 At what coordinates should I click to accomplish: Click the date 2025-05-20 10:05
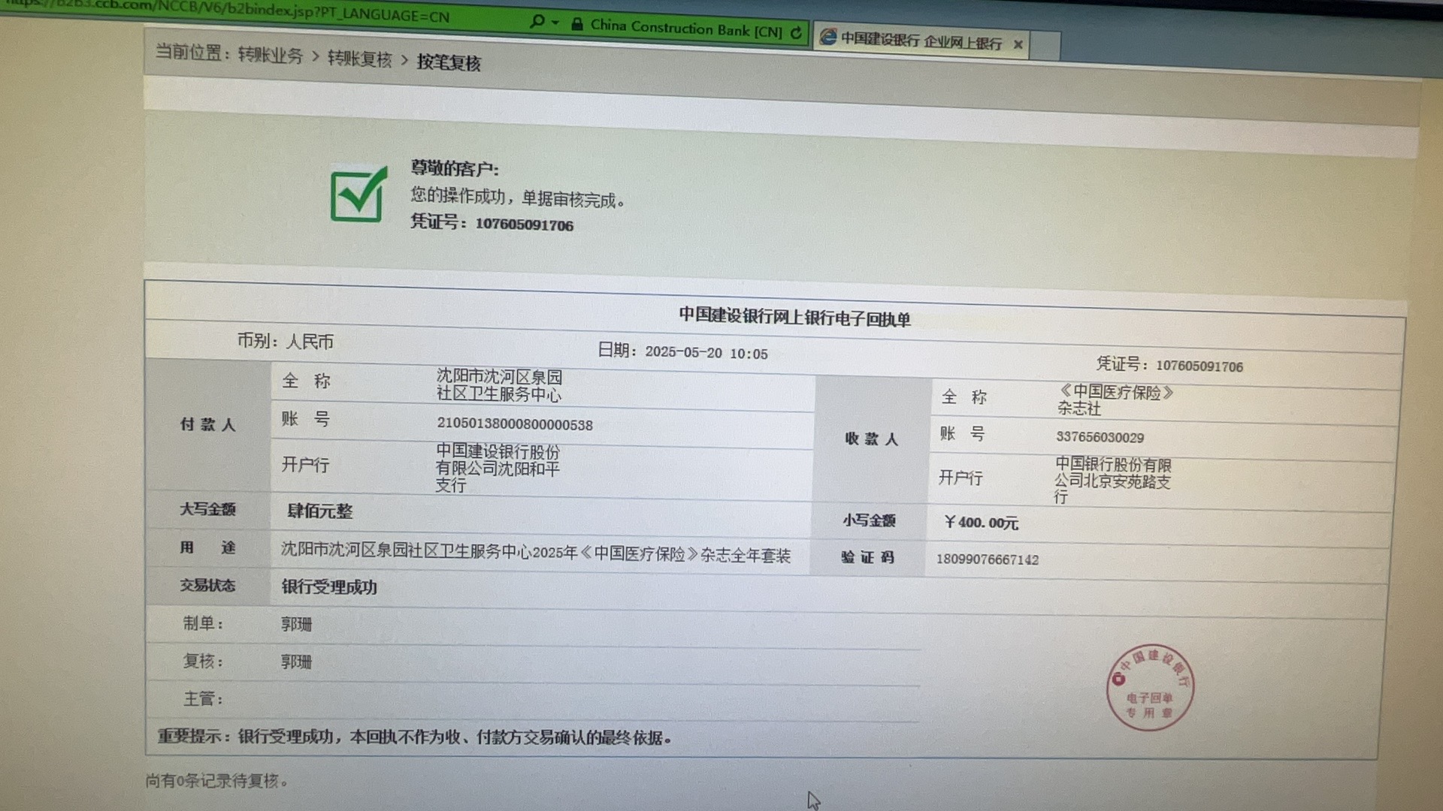706,353
